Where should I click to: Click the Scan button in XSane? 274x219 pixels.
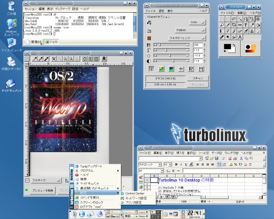pyautogui.click(x=198, y=78)
